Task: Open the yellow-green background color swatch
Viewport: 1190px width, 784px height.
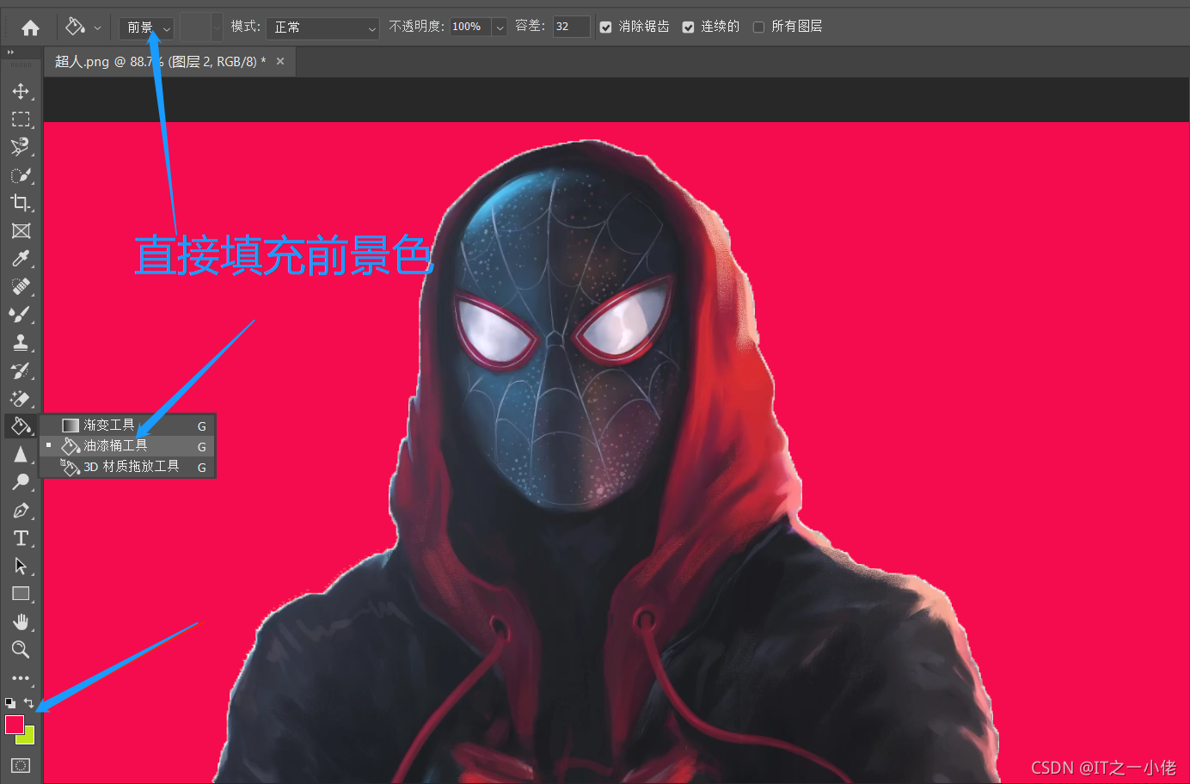Action: point(29,738)
